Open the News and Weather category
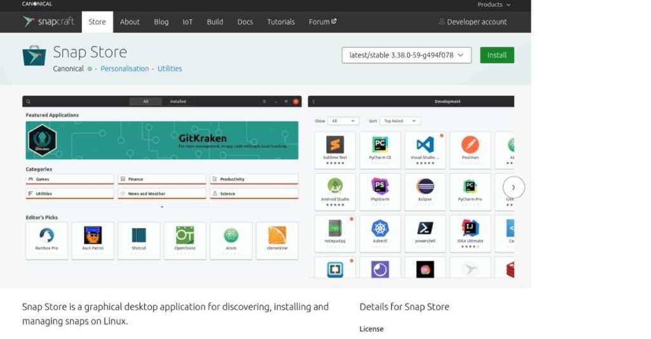Image resolution: width=651 pixels, height=339 pixels. click(x=162, y=193)
